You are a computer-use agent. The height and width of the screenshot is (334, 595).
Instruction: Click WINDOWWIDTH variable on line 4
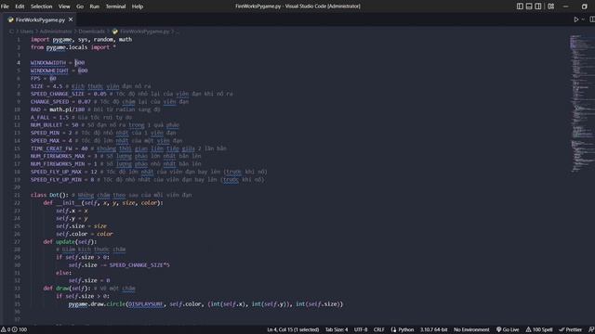48,63
